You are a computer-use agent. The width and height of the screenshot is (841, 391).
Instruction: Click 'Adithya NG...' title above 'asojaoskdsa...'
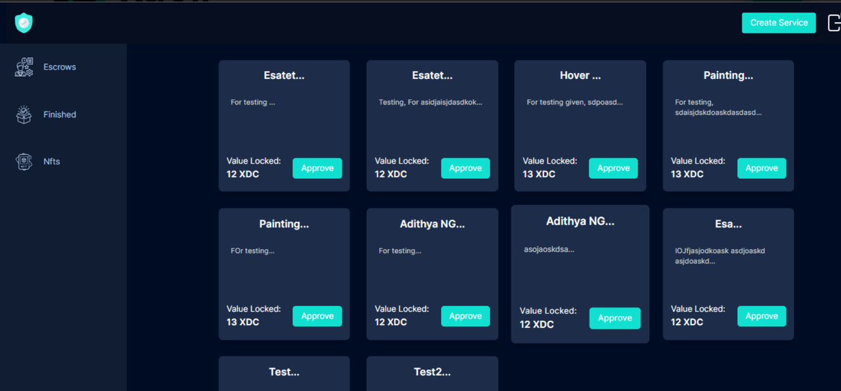[x=580, y=221]
